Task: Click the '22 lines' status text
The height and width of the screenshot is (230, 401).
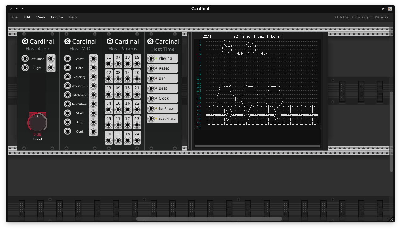Action: 242,36
